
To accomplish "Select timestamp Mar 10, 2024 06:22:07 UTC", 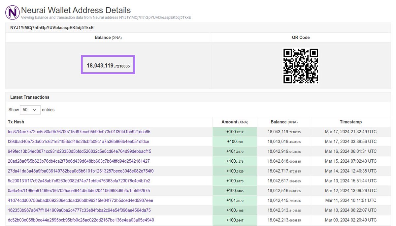I will (x=351, y=210).
